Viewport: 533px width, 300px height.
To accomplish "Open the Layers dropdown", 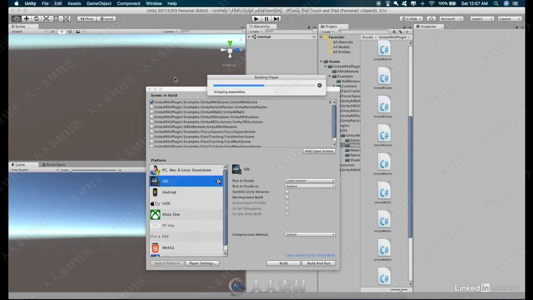I will (x=482, y=19).
